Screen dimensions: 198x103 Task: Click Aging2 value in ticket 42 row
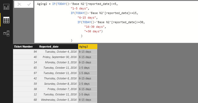[88, 78]
